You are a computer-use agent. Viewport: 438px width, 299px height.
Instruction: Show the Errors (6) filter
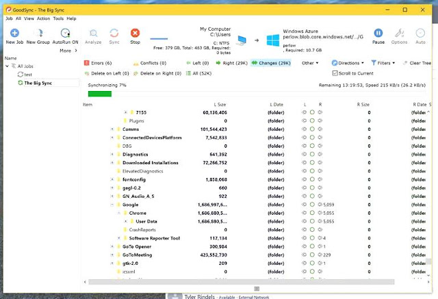pyautogui.click(x=98, y=63)
